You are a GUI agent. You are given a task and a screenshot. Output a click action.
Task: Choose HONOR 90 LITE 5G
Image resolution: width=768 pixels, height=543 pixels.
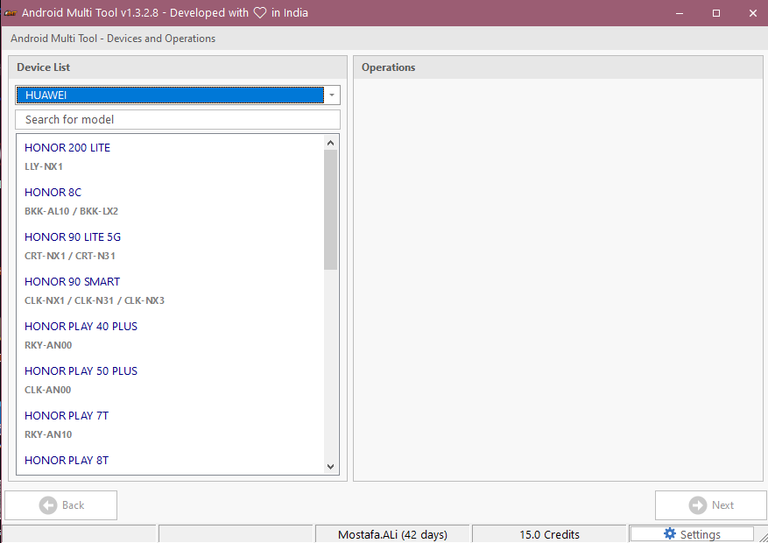pos(73,237)
